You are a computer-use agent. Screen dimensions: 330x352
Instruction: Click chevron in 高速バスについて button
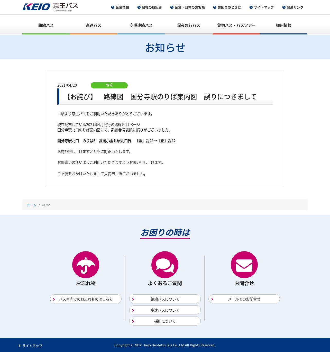(x=133, y=310)
